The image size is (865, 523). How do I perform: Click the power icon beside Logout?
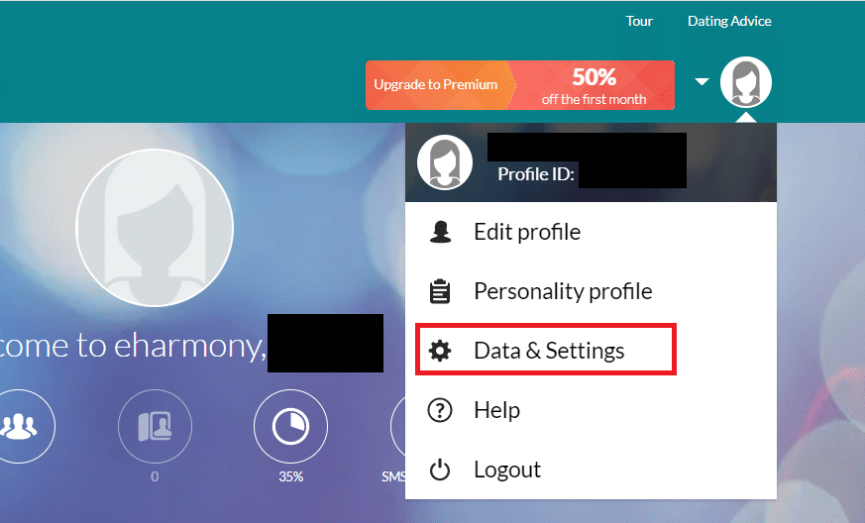pyautogui.click(x=440, y=471)
